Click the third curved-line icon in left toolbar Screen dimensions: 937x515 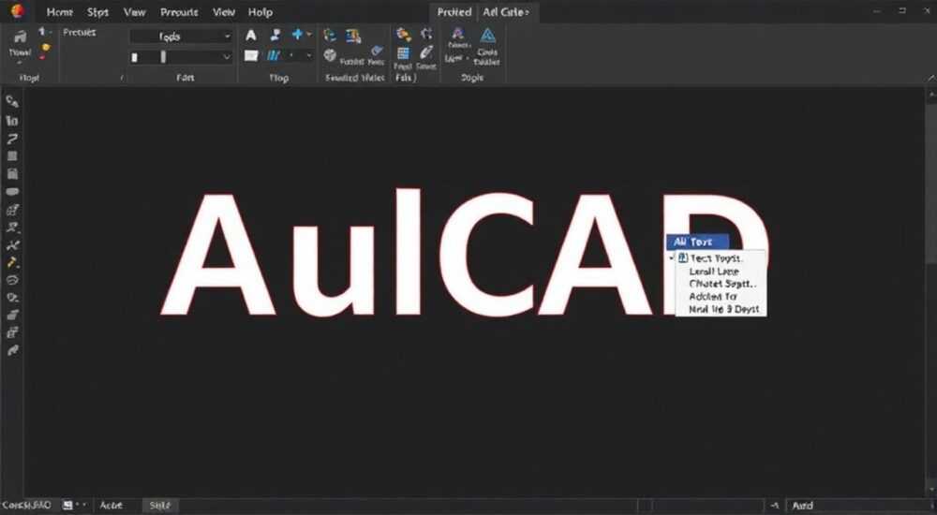click(12, 139)
